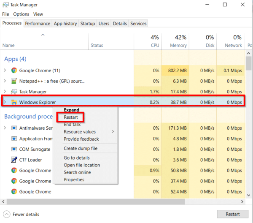Click the COM Surrogate icon
This screenshot has height=223, width=253.
[x=14, y=149]
